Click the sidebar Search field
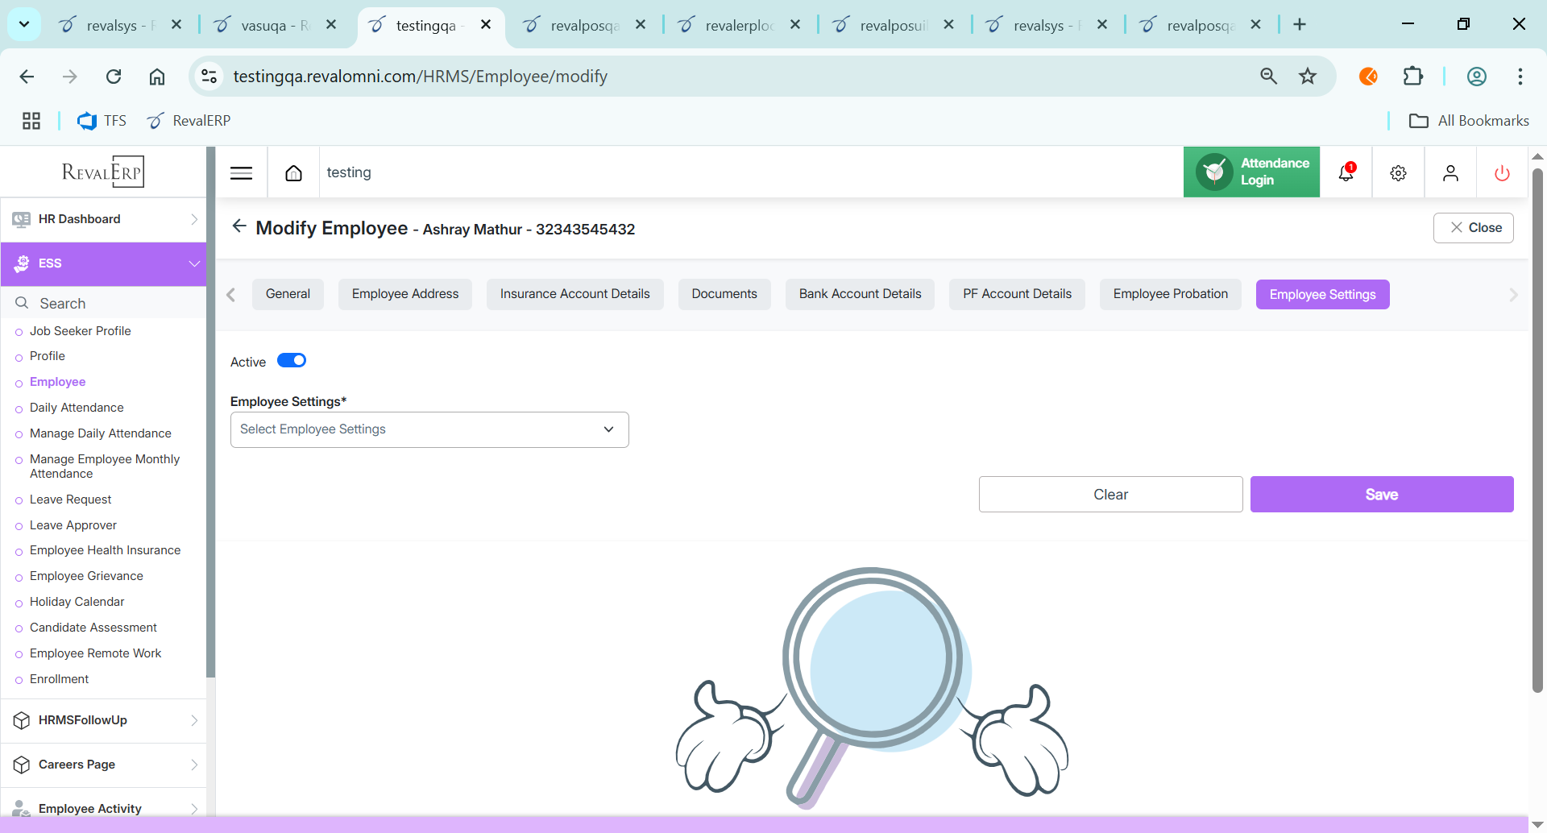Screen dimensions: 1547x833 tap(105, 304)
